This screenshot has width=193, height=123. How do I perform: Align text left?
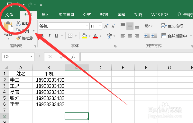[123, 36]
